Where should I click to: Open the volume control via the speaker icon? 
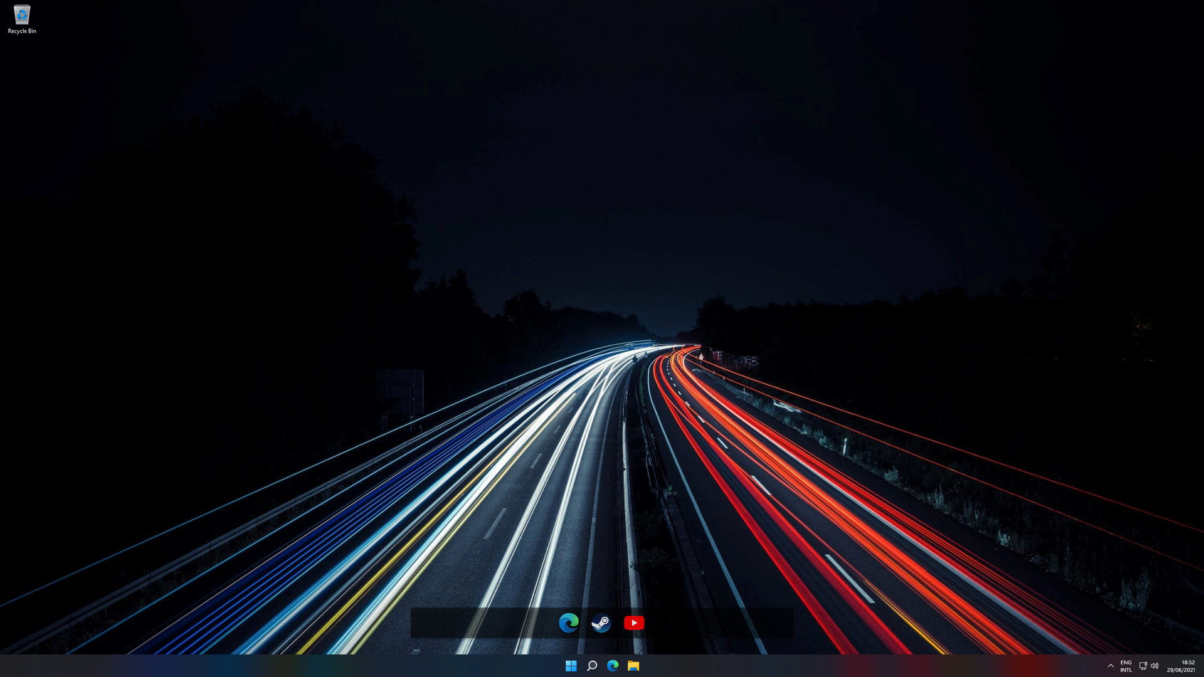(x=1156, y=666)
